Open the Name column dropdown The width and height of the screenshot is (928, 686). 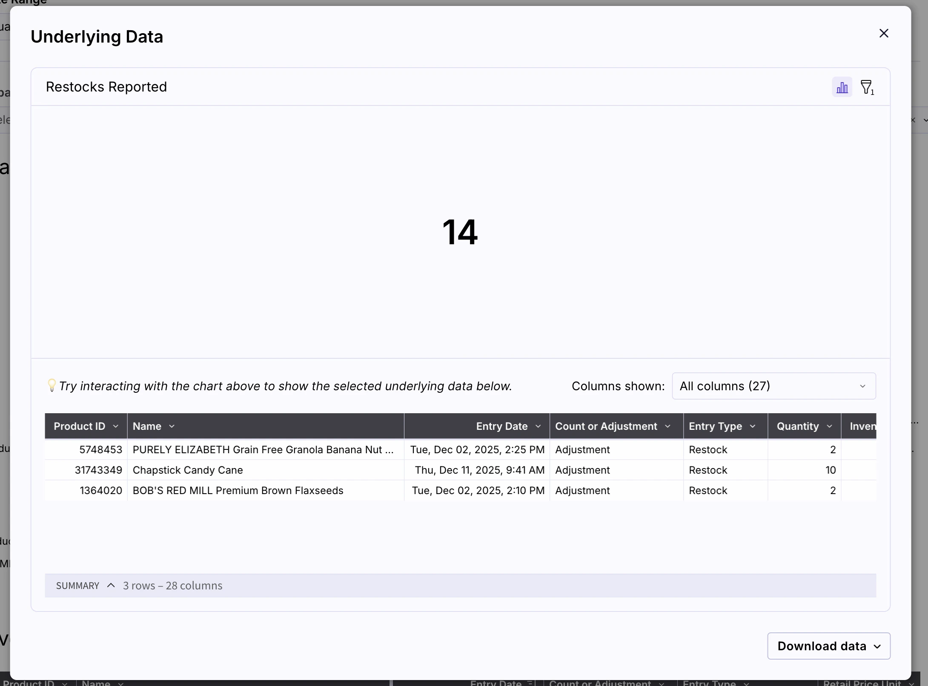172,426
